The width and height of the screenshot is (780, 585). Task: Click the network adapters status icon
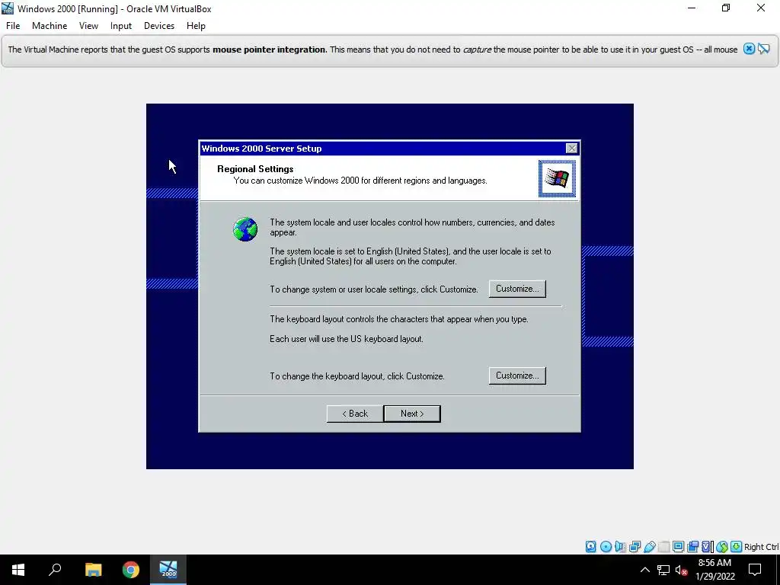(635, 547)
